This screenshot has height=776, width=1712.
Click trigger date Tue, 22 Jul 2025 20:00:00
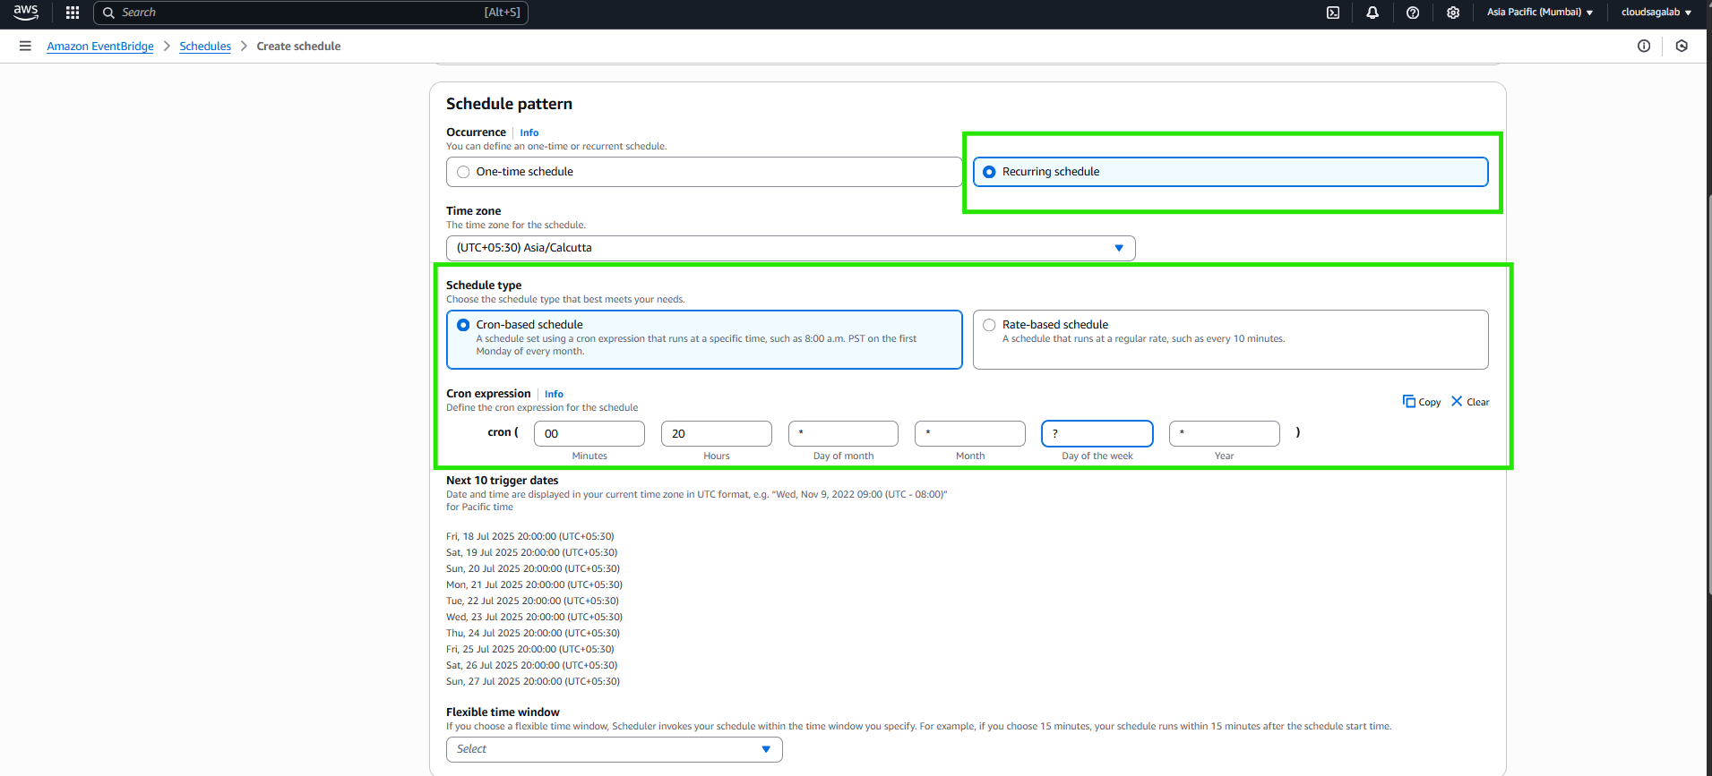[533, 601]
